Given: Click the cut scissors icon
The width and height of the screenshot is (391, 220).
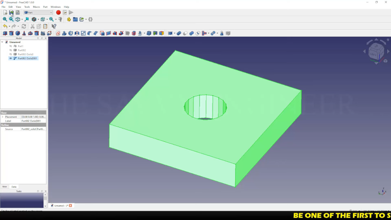Looking at the screenshot, I should click(x=33, y=26).
